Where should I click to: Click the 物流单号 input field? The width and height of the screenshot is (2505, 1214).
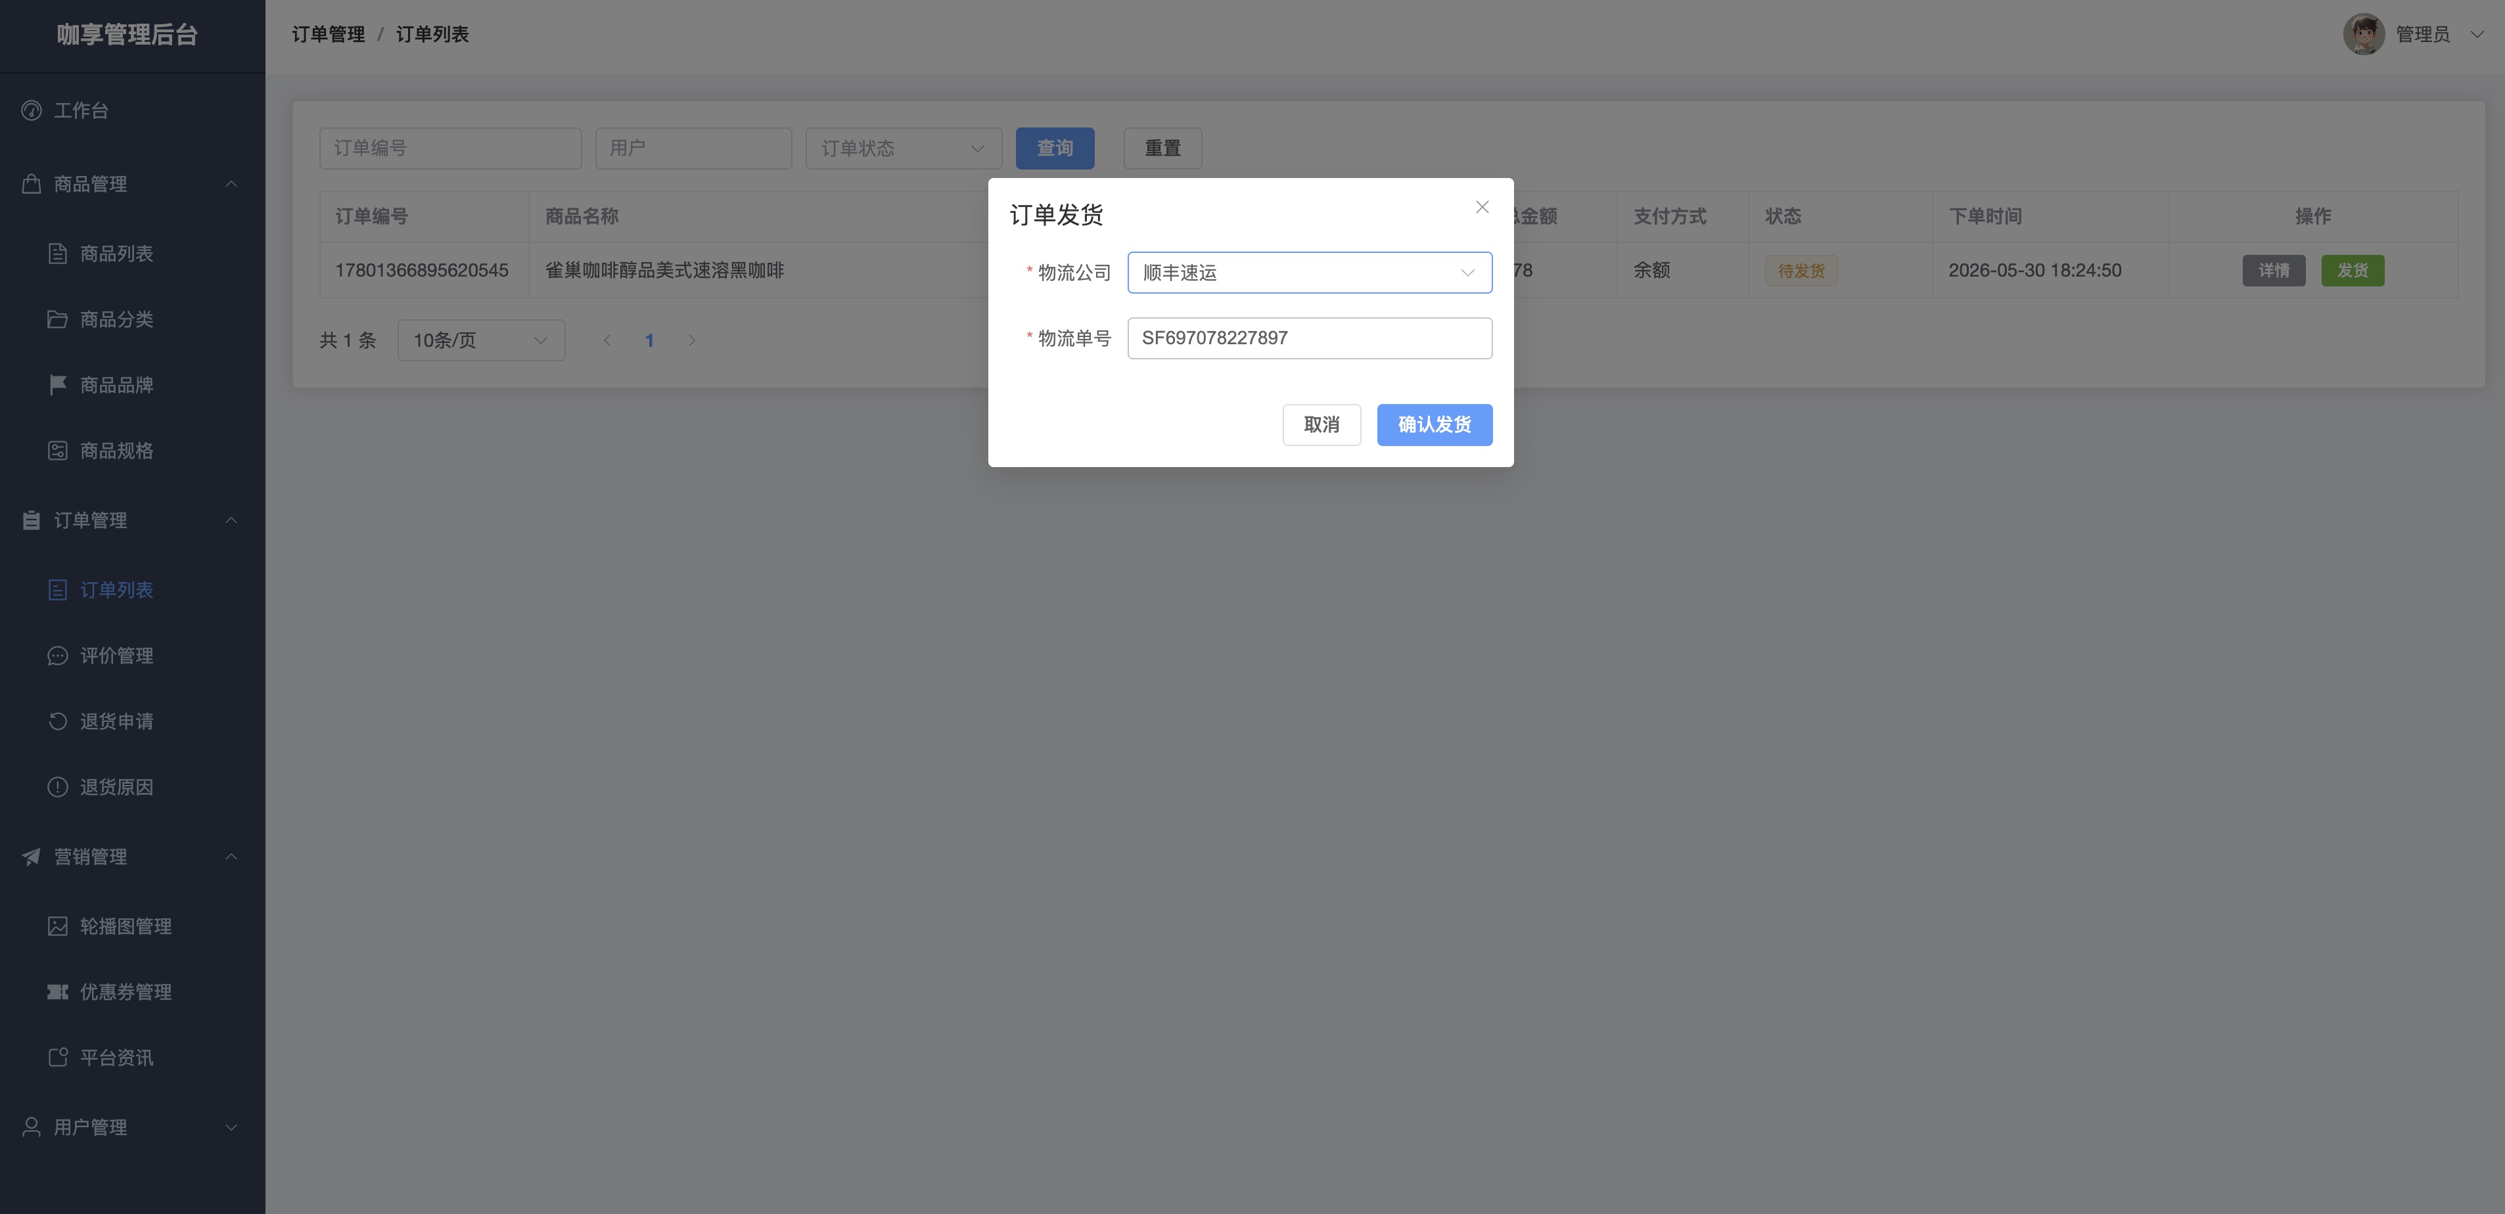pyautogui.click(x=1310, y=338)
